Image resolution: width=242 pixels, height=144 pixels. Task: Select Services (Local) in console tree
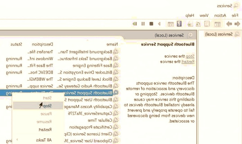(221, 34)
